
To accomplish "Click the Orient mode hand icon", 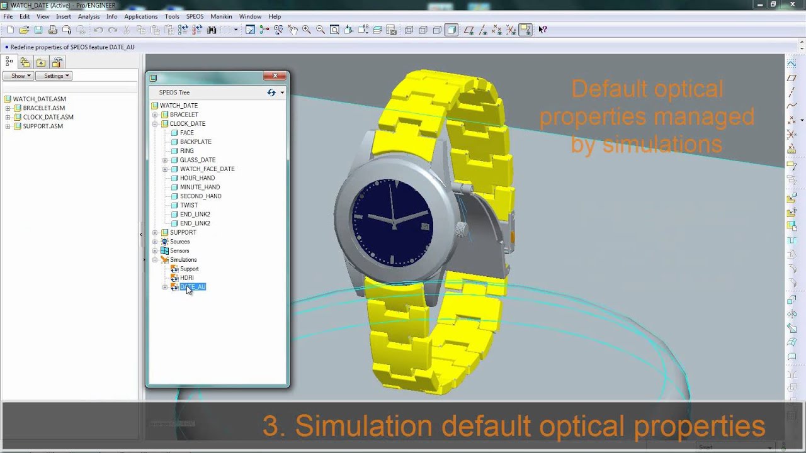I will [x=293, y=30].
